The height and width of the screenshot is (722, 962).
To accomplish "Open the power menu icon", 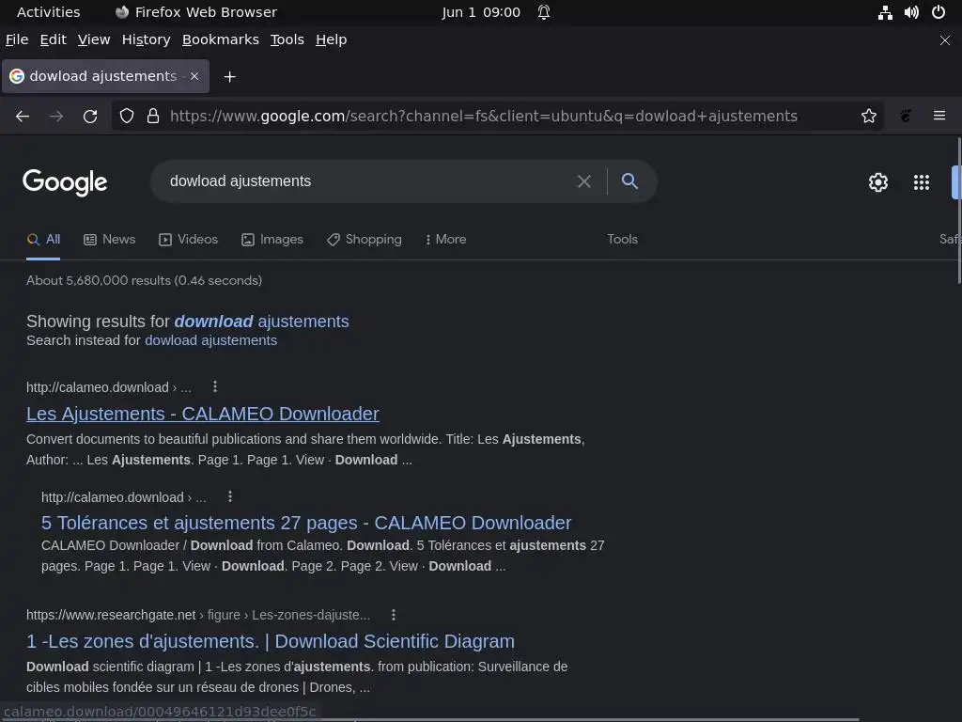I will point(939,12).
